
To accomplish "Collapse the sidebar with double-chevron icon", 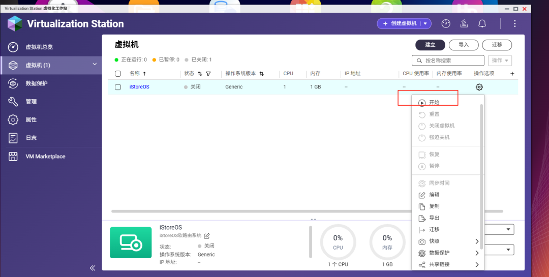I will point(93,268).
